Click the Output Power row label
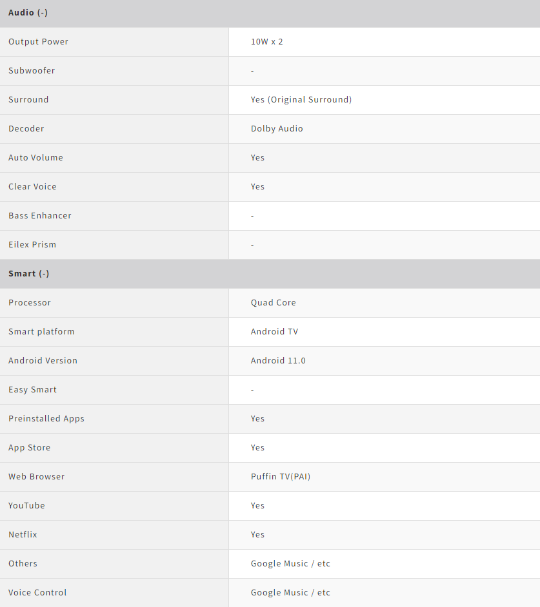The width and height of the screenshot is (540, 607). coord(38,42)
